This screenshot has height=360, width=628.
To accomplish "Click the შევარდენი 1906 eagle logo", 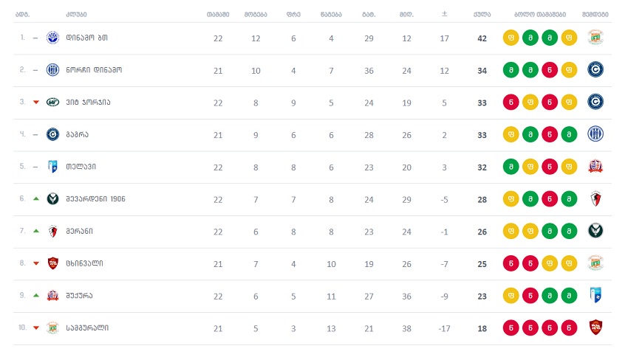I will tap(52, 198).
